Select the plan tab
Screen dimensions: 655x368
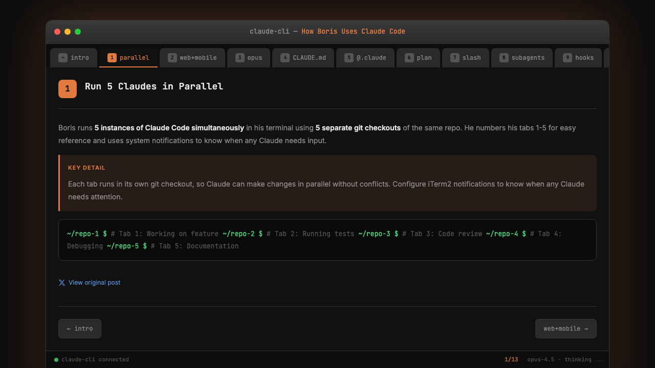point(418,58)
